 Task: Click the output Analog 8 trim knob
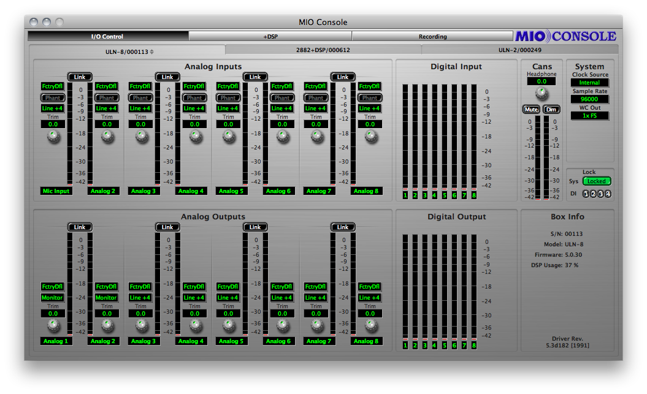coord(371,325)
